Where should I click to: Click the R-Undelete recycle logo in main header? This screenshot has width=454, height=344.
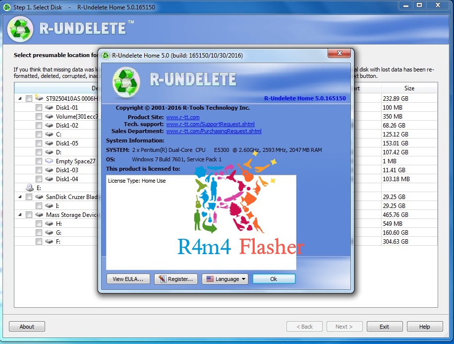(20, 29)
